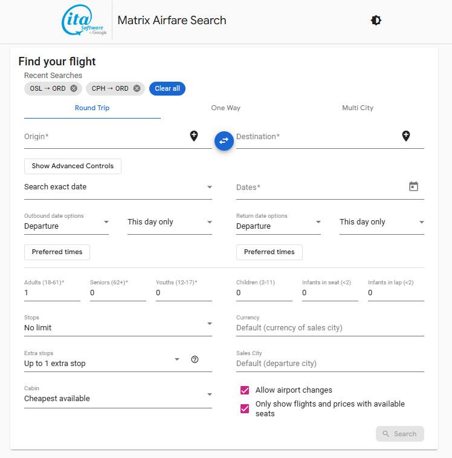Open Extra stops help icon
The image size is (452, 458).
tap(195, 359)
